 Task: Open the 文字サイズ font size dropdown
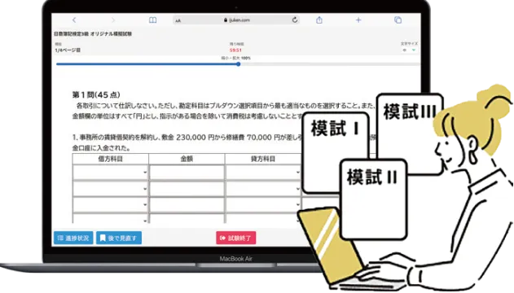410,50
